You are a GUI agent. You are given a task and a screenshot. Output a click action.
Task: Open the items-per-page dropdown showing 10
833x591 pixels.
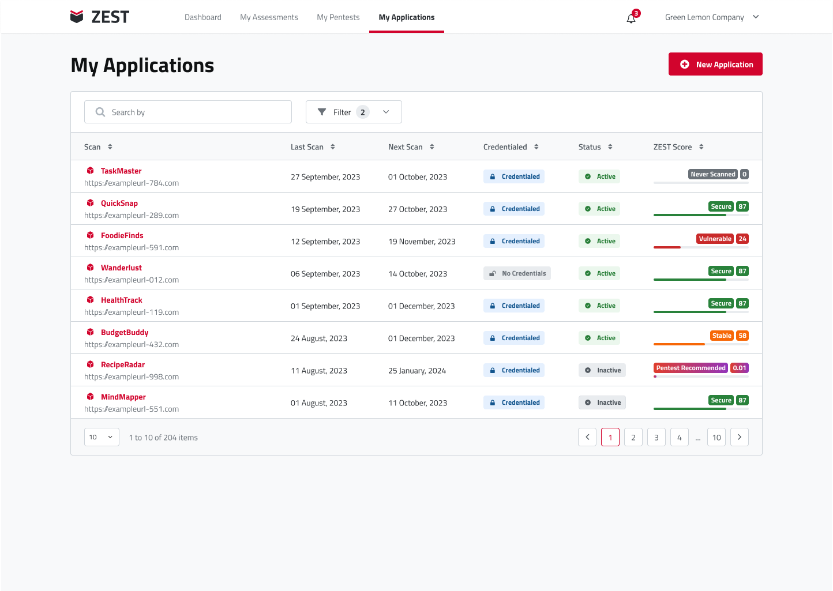[102, 437]
